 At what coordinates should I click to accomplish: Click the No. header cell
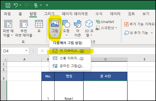click(x=48, y=76)
